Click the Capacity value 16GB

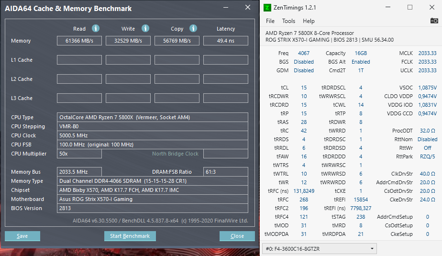coord(361,53)
